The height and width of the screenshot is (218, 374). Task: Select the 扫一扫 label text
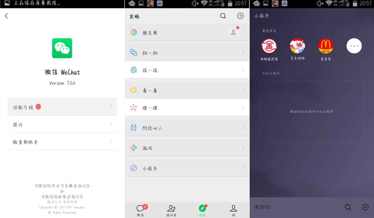click(150, 53)
